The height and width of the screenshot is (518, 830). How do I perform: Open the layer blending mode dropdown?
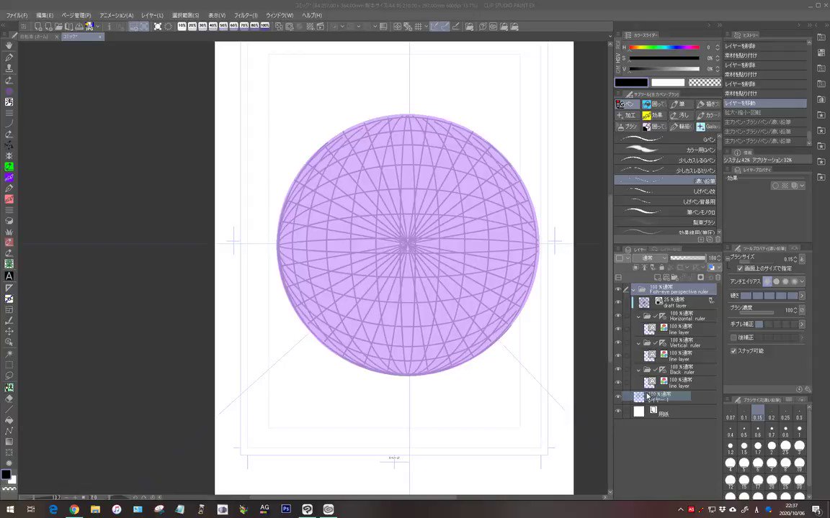651,258
